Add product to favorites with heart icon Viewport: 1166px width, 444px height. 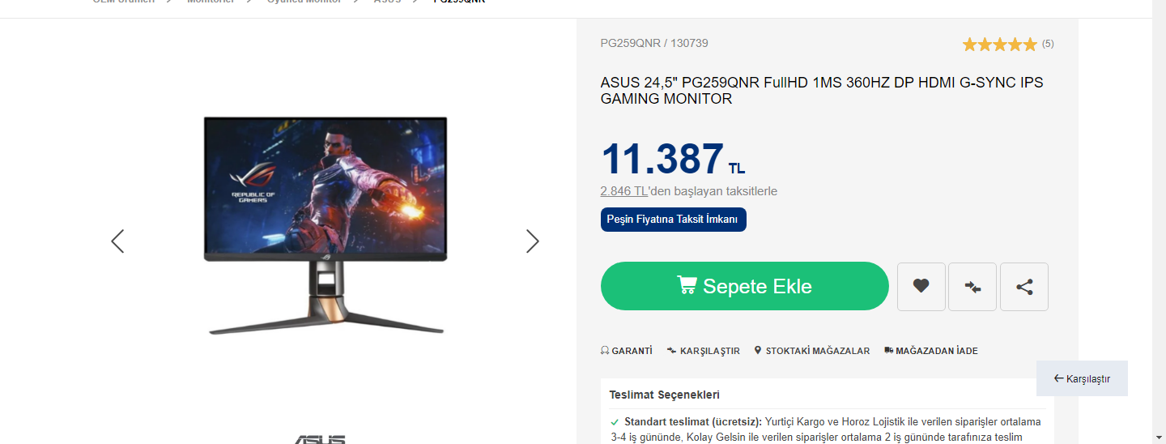point(921,286)
